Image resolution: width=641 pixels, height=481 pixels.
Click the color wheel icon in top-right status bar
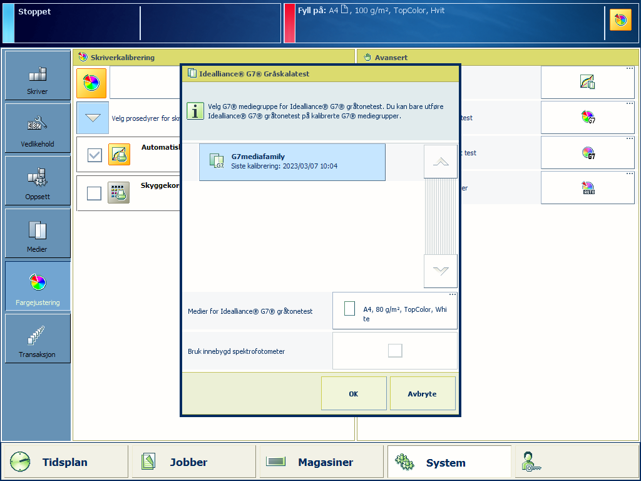click(x=620, y=19)
